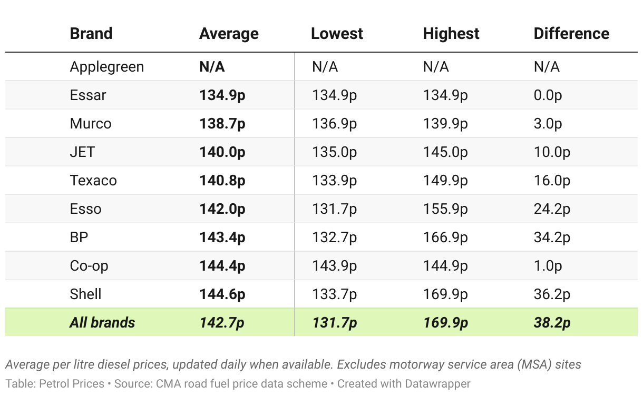Click the Murco average price 138.7p
The image size is (643, 396).
tap(222, 124)
